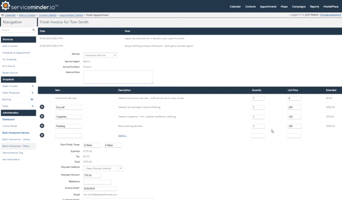Click the Internal Note resize handle
Image resolution: width=342 pixels, height=200 pixels.
point(152,82)
